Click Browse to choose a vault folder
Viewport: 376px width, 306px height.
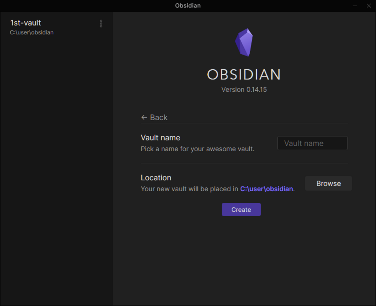tap(328, 183)
